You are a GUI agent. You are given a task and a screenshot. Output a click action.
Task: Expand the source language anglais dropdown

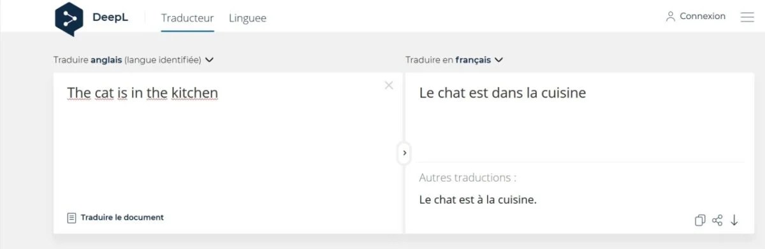[133, 60]
